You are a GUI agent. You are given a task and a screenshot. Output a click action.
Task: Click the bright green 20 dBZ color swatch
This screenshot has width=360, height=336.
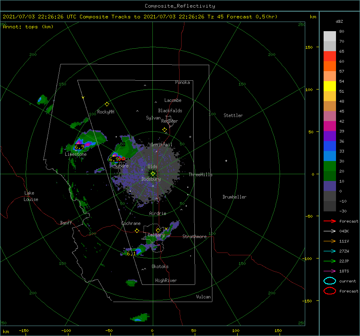[330, 166]
